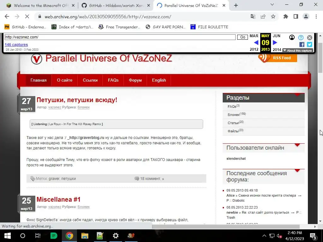The image size is (323, 242).
Task: Share the capture on Facebook
Action: click(302, 44)
